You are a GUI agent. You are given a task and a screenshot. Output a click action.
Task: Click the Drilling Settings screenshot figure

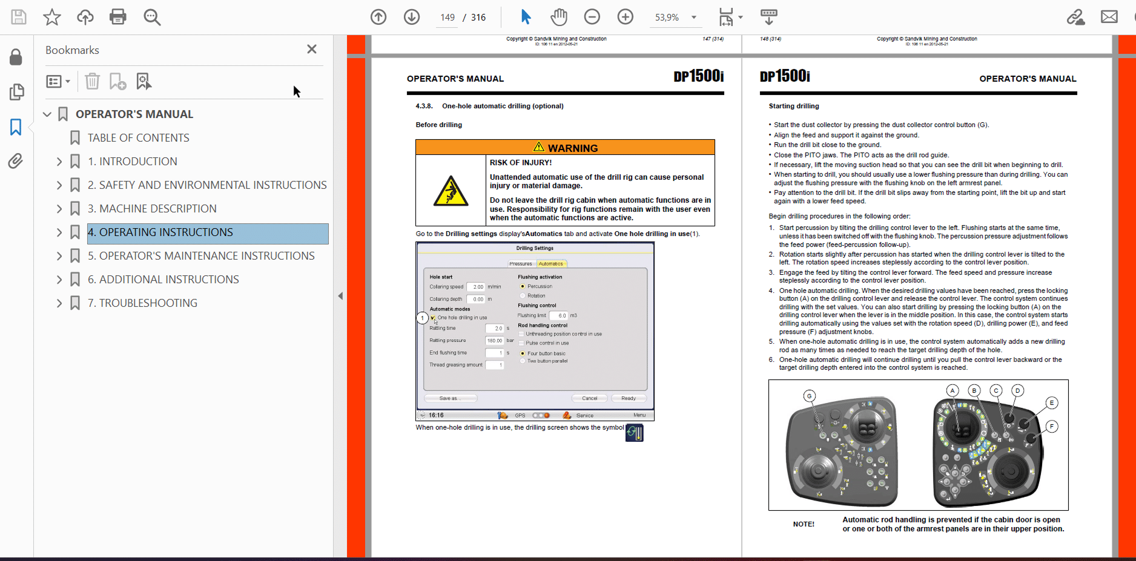(535, 331)
